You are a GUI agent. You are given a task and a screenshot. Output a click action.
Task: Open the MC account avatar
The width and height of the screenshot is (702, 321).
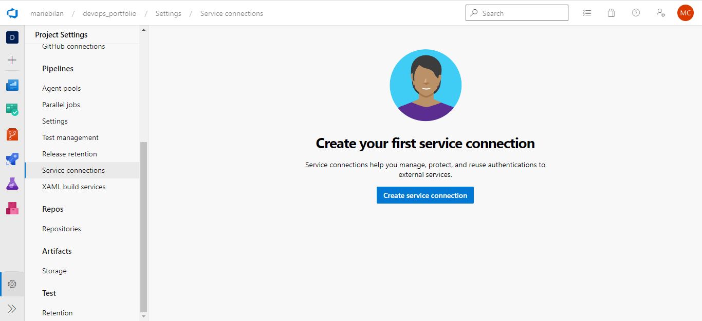(686, 13)
